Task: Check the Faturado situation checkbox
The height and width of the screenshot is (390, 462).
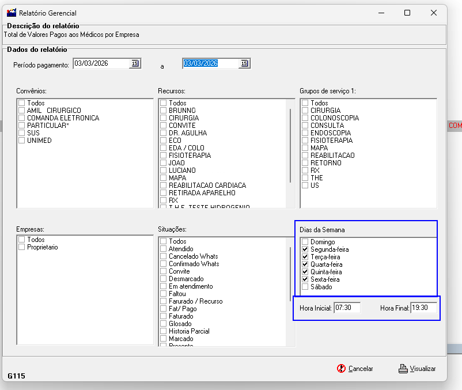Action: (164, 316)
